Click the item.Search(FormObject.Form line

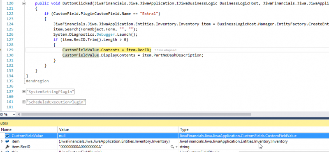95,29
